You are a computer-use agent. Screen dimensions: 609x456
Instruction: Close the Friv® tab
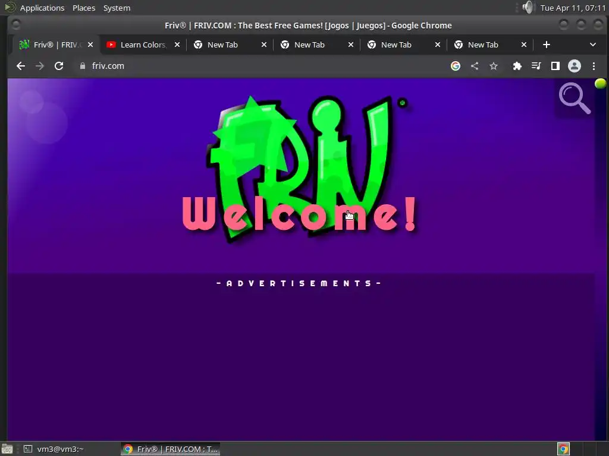coord(90,45)
